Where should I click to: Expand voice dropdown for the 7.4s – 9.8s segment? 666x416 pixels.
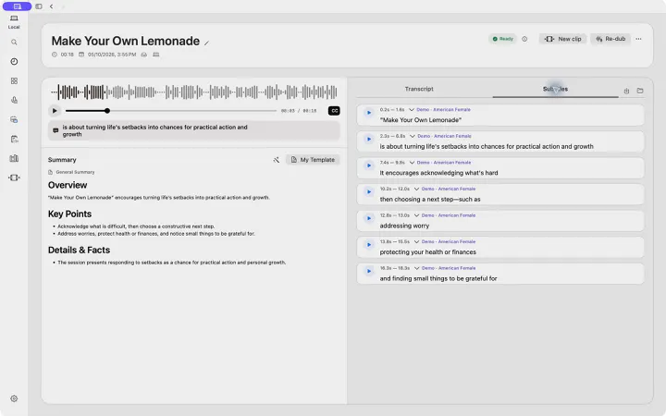click(412, 163)
